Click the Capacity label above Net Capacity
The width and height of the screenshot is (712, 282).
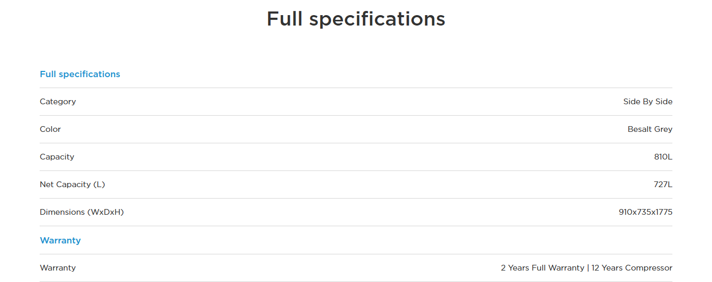click(x=57, y=157)
